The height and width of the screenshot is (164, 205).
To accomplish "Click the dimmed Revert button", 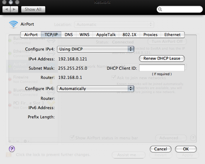I will 161,155.
